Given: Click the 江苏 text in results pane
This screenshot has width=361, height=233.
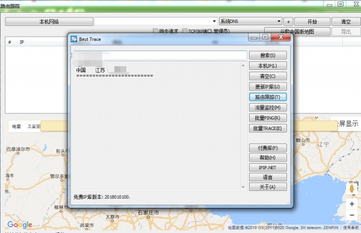Looking at the screenshot, I should pyautogui.click(x=100, y=70).
